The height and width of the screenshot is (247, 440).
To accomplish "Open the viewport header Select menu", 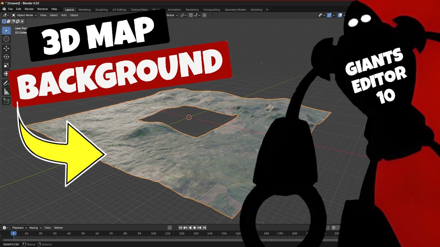I will (54, 15).
